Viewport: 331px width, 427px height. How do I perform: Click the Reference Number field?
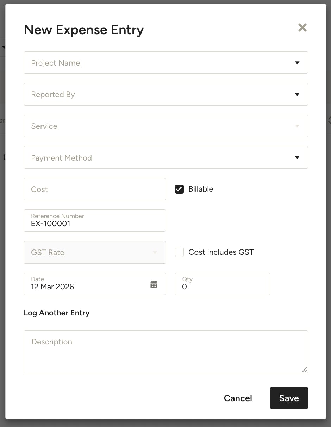(x=94, y=221)
